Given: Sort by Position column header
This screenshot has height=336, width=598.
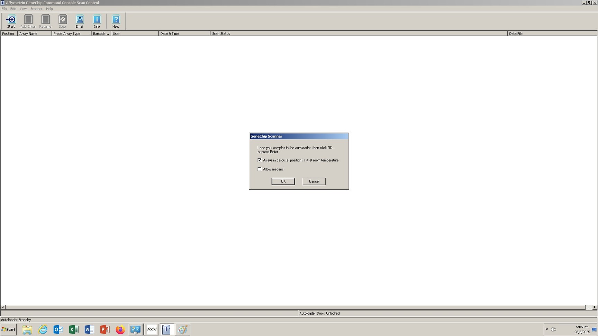Looking at the screenshot, I should (x=9, y=34).
